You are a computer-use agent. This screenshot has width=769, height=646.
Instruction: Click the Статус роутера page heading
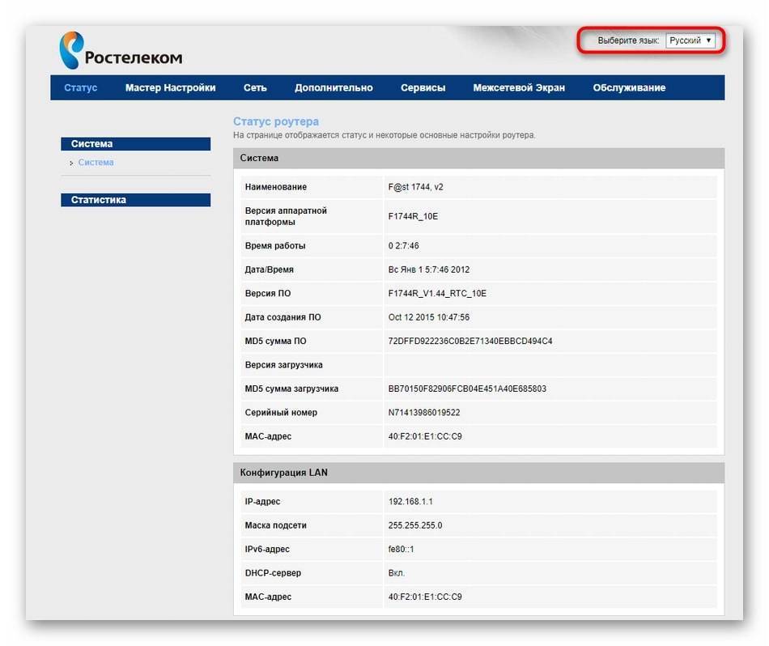276,121
